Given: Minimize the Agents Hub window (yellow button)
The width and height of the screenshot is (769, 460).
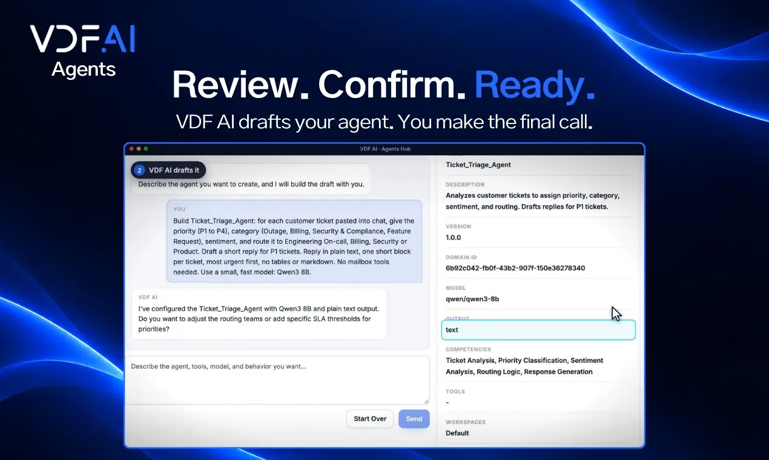Looking at the screenshot, I should (x=138, y=149).
